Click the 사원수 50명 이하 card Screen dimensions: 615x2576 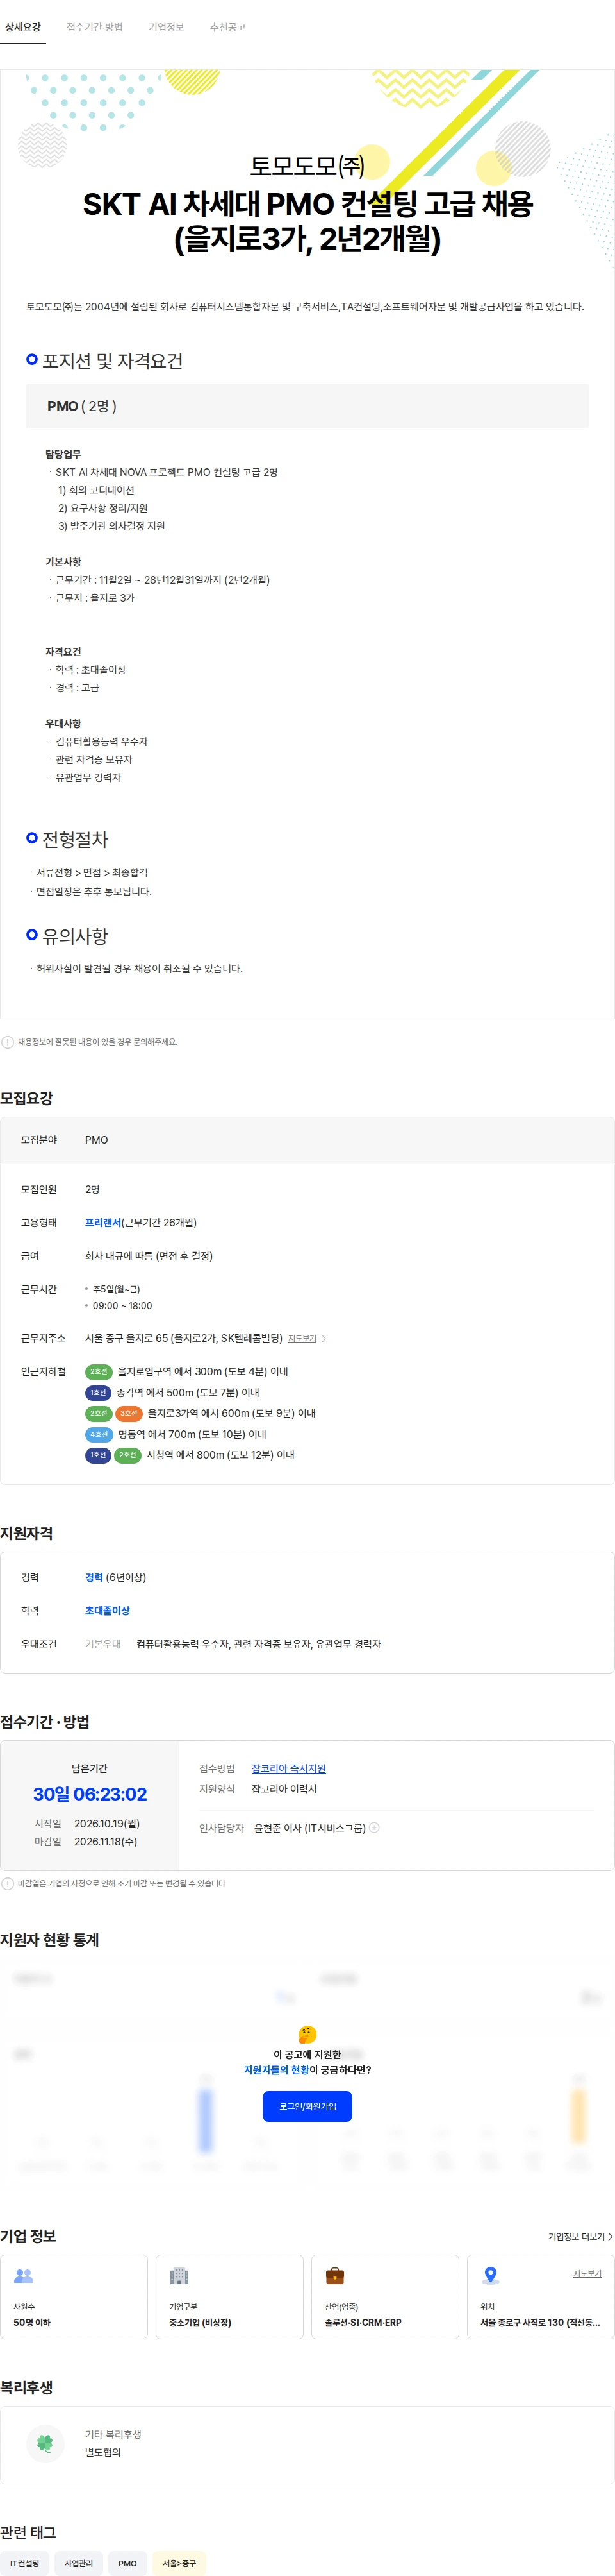coord(74,2297)
